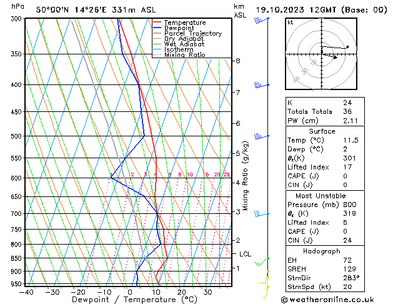Click the 'Totals Totals' value 36

(x=347, y=111)
